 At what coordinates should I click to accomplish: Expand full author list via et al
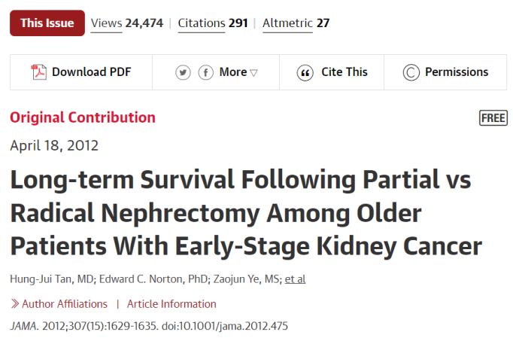pyautogui.click(x=295, y=279)
